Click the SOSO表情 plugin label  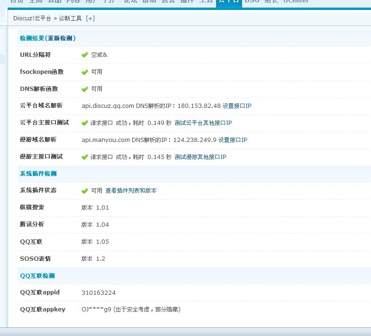35,259
